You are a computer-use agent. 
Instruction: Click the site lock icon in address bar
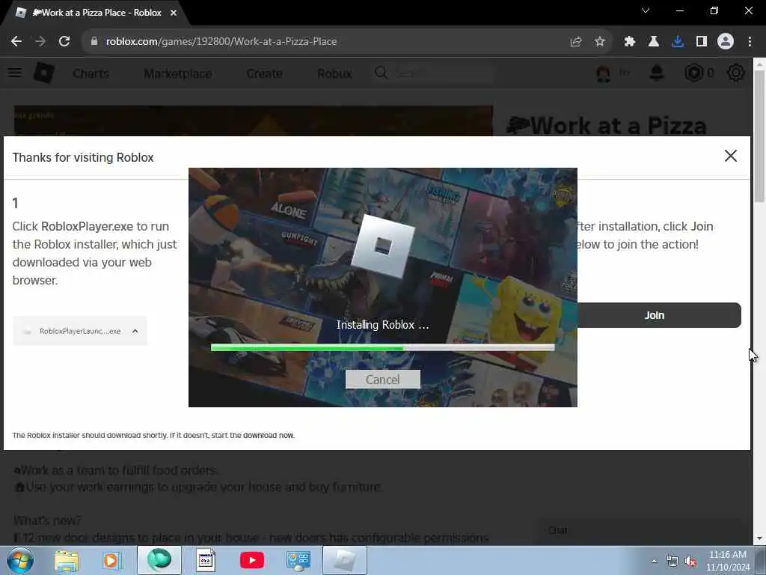[x=94, y=42]
